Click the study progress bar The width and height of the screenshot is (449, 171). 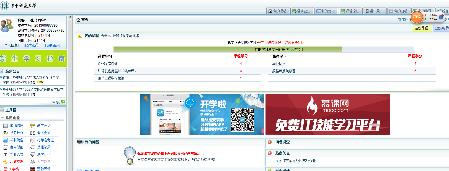264,49
